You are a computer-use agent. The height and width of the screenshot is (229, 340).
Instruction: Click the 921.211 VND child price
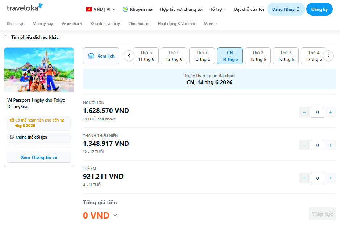tap(103, 176)
